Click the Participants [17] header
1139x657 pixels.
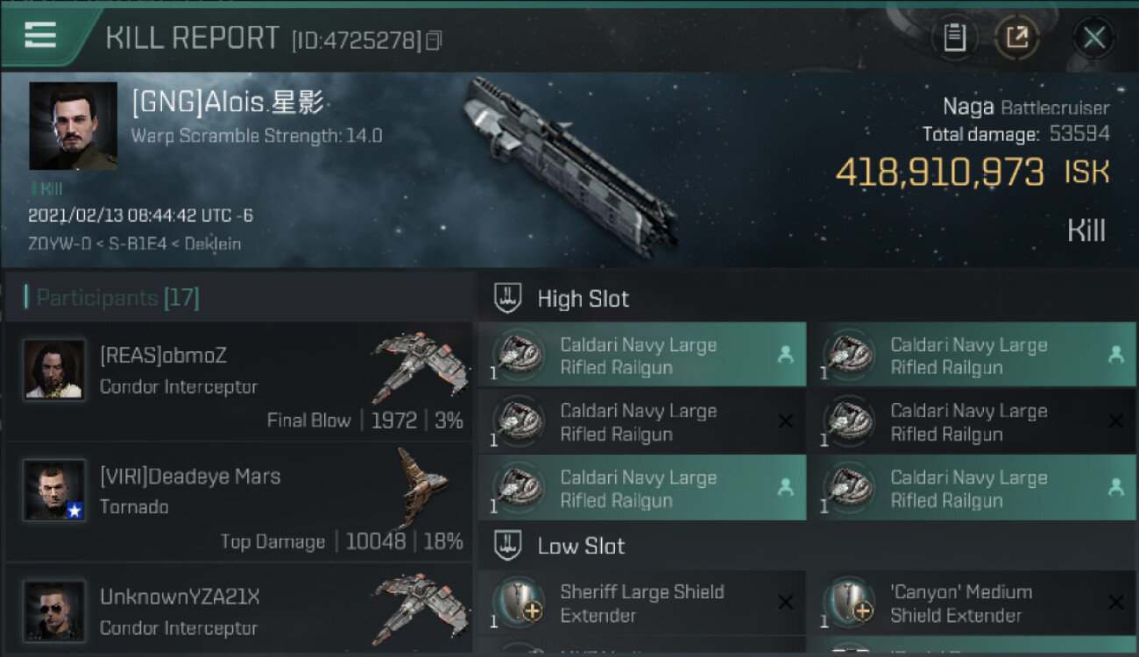point(117,298)
